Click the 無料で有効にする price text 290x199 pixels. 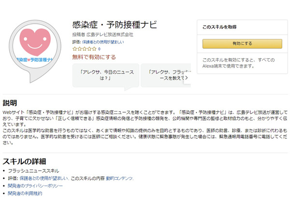pyautogui.click(x=94, y=57)
